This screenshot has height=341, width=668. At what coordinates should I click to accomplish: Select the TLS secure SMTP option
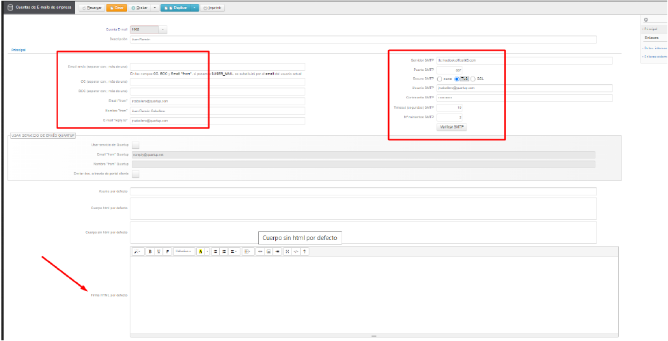457,79
